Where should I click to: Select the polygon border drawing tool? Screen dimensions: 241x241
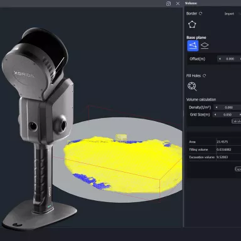point(192,24)
